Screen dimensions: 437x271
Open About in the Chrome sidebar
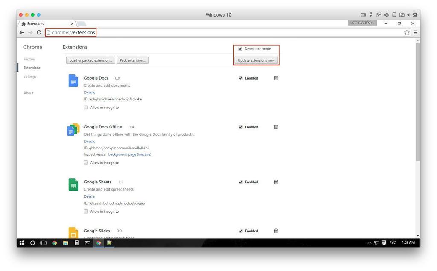(29, 93)
